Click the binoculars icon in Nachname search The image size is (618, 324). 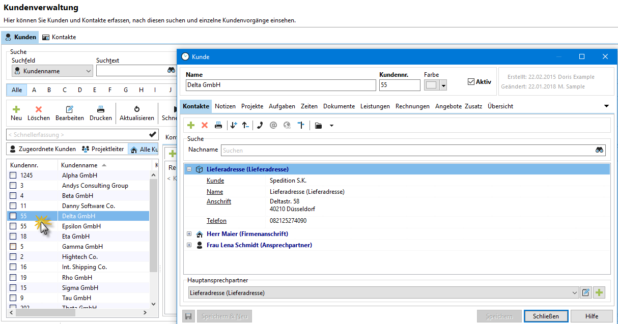pyautogui.click(x=599, y=150)
